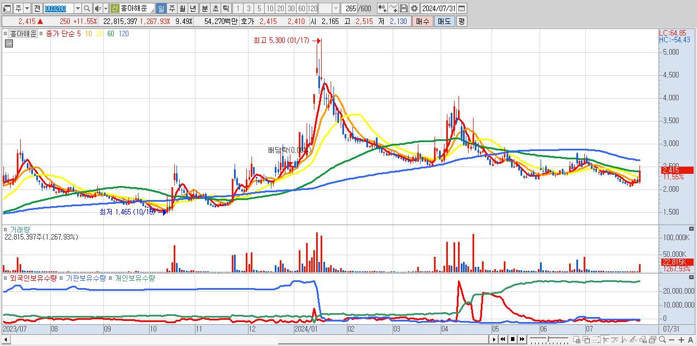
Task: Open the panel layout icon at toolbar start
Action: (x=7, y=8)
